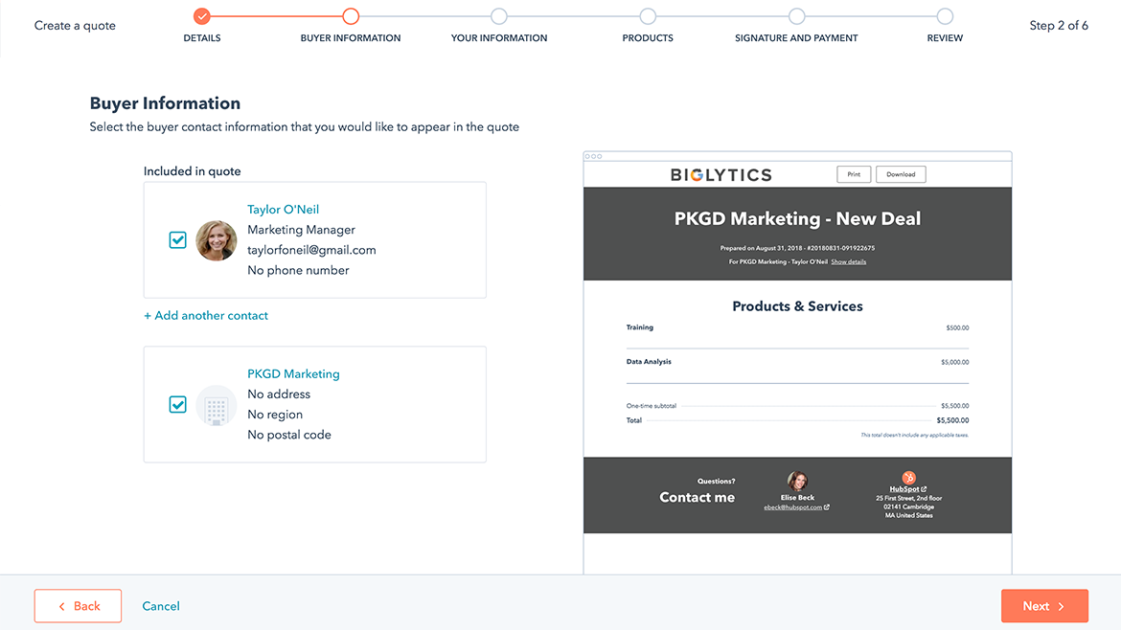Click the Products step circle
Viewport: 1121px width, 630px height.
pyautogui.click(x=648, y=16)
